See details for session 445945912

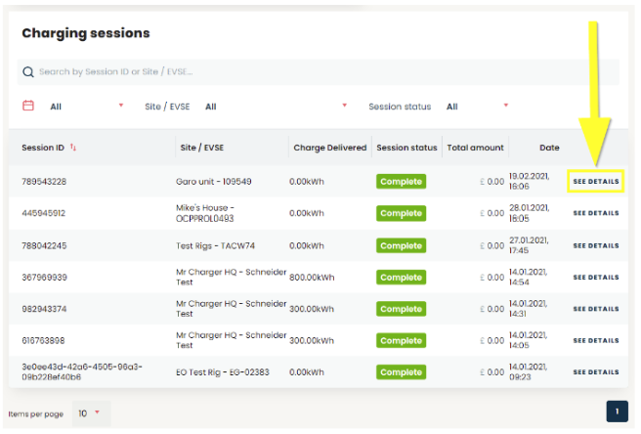pyautogui.click(x=596, y=213)
